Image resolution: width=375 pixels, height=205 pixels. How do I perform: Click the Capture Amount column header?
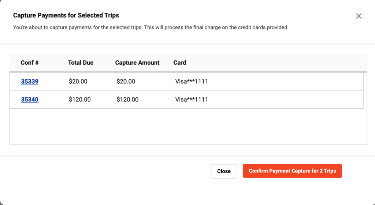pyautogui.click(x=137, y=63)
